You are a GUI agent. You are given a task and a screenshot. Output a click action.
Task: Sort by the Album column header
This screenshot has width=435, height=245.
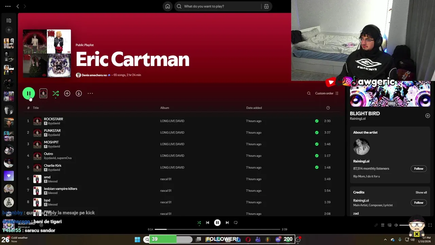coord(164,108)
